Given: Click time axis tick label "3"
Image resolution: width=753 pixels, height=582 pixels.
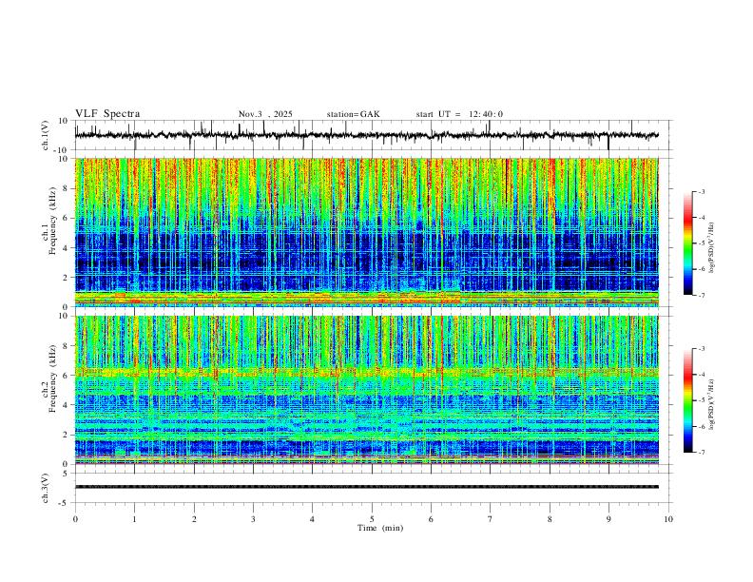Looking at the screenshot, I should 253,519.
